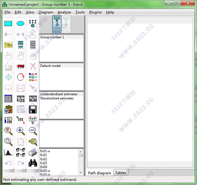Click the resize diagram to fit page icon
The image size is (197, 185).
tap(20, 142)
